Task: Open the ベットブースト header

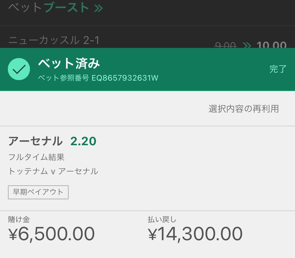Action: pyautogui.click(x=56, y=8)
